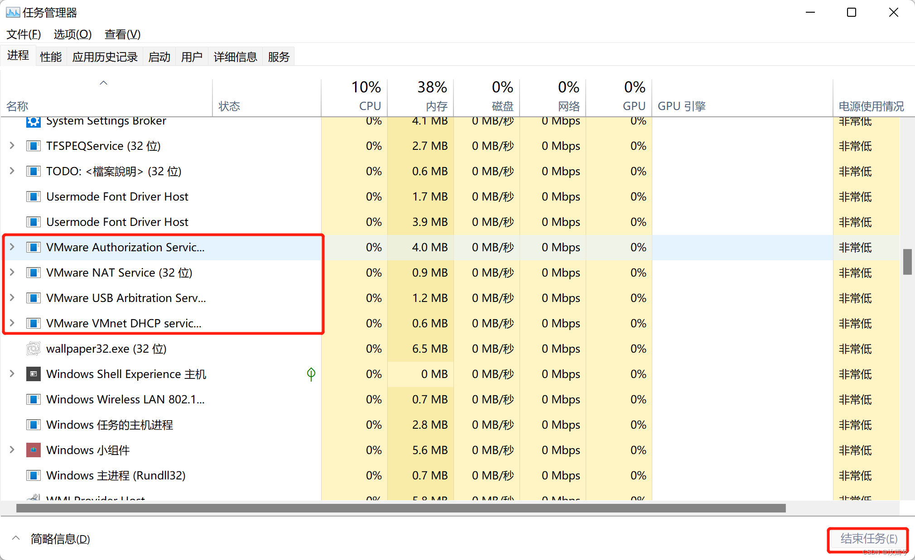Image resolution: width=915 pixels, height=560 pixels.
Task: Click the VMware USB Arbitration Service icon
Action: [33, 298]
